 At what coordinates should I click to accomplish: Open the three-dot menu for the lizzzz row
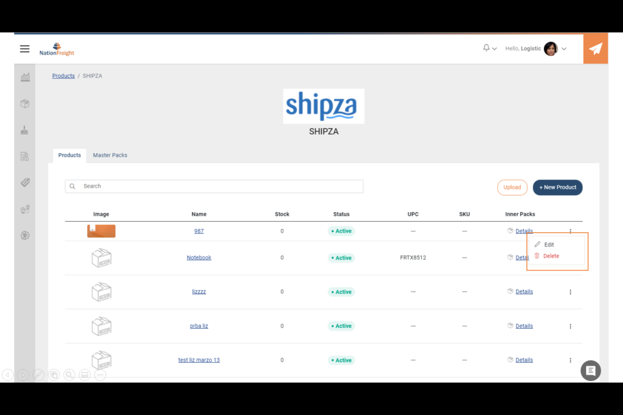click(570, 292)
